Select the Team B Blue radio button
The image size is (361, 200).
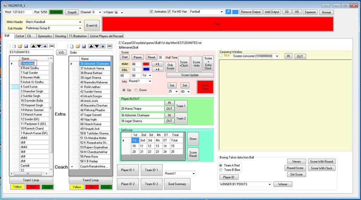(x=221, y=170)
